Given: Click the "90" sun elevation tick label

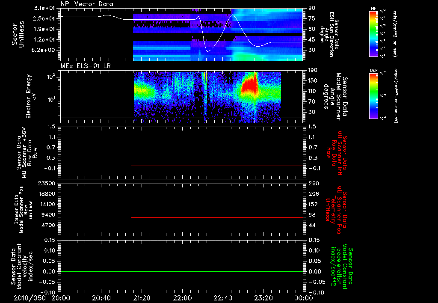Looking at the screenshot, I should 312,8.
